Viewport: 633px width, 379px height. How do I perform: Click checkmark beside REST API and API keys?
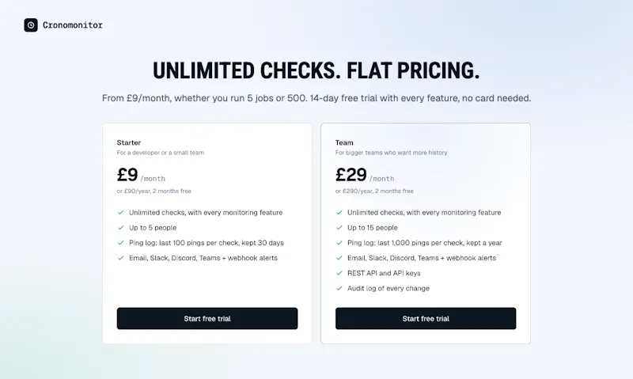(339, 273)
